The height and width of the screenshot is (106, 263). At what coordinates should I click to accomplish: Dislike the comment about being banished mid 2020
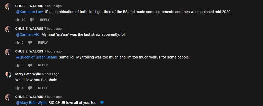point(32,20)
